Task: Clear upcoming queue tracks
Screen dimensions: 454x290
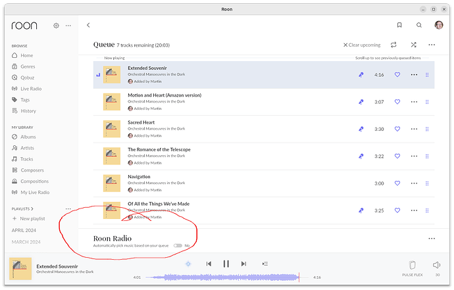Action: pyautogui.click(x=362, y=45)
